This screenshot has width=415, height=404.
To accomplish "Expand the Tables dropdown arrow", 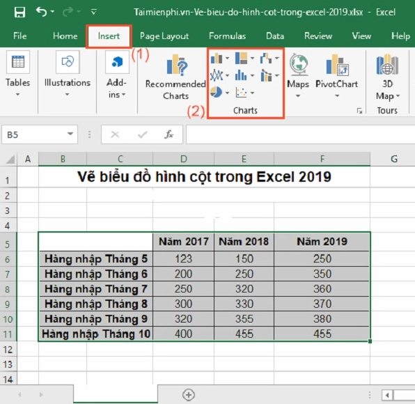I will tap(17, 94).
